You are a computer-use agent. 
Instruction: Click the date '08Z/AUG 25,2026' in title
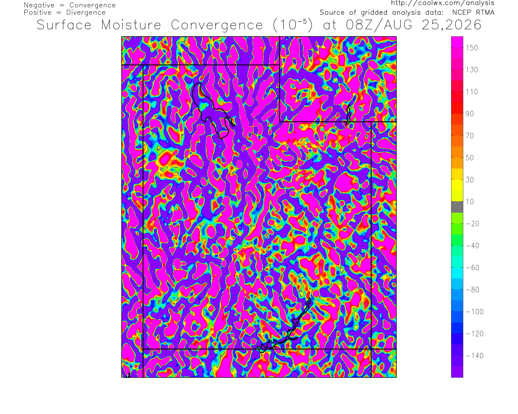(x=414, y=25)
